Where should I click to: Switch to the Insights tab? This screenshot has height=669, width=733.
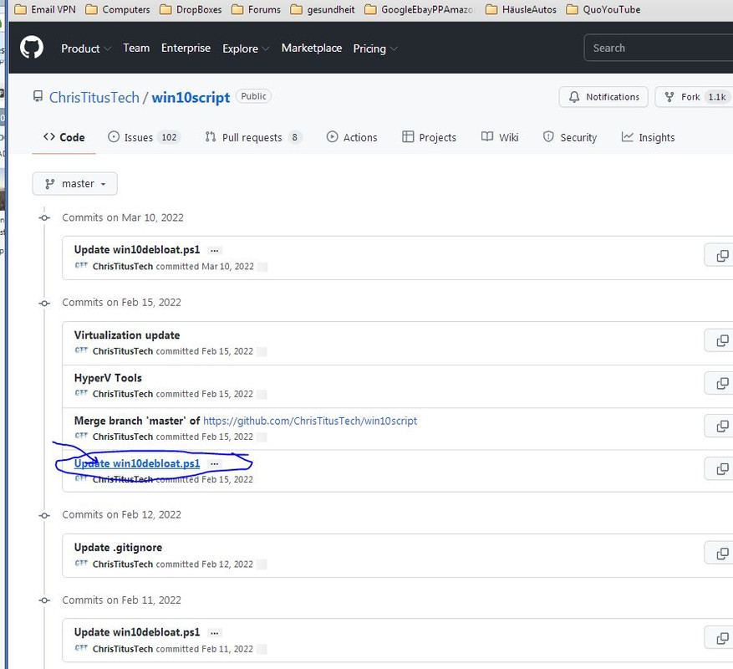(648, 137)
